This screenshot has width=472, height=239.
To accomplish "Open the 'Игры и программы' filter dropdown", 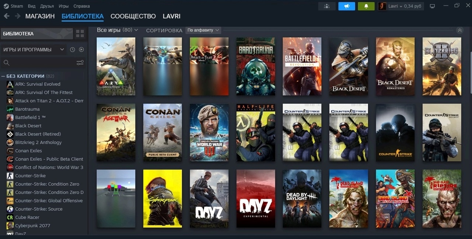I will (34, 50).
